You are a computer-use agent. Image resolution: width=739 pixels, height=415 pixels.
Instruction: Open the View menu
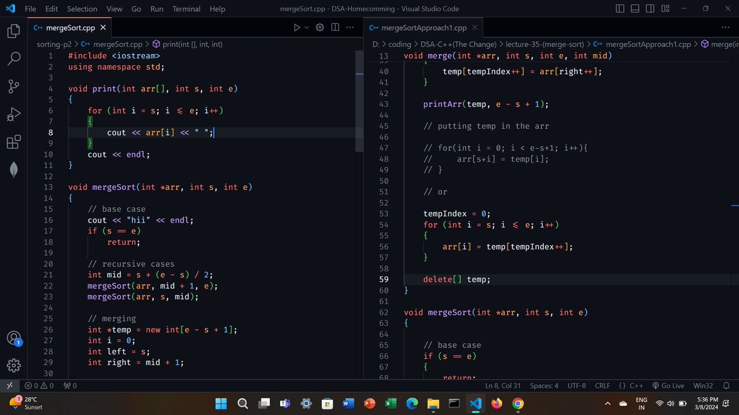(114, 9)
